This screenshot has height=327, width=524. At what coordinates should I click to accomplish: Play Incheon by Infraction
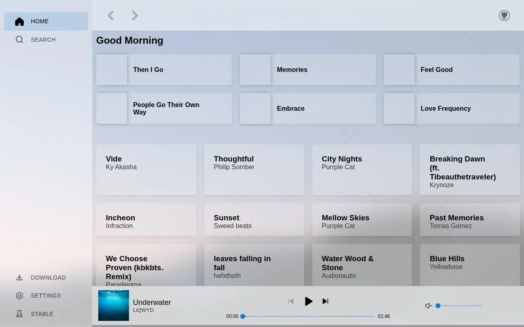(146, 219)
